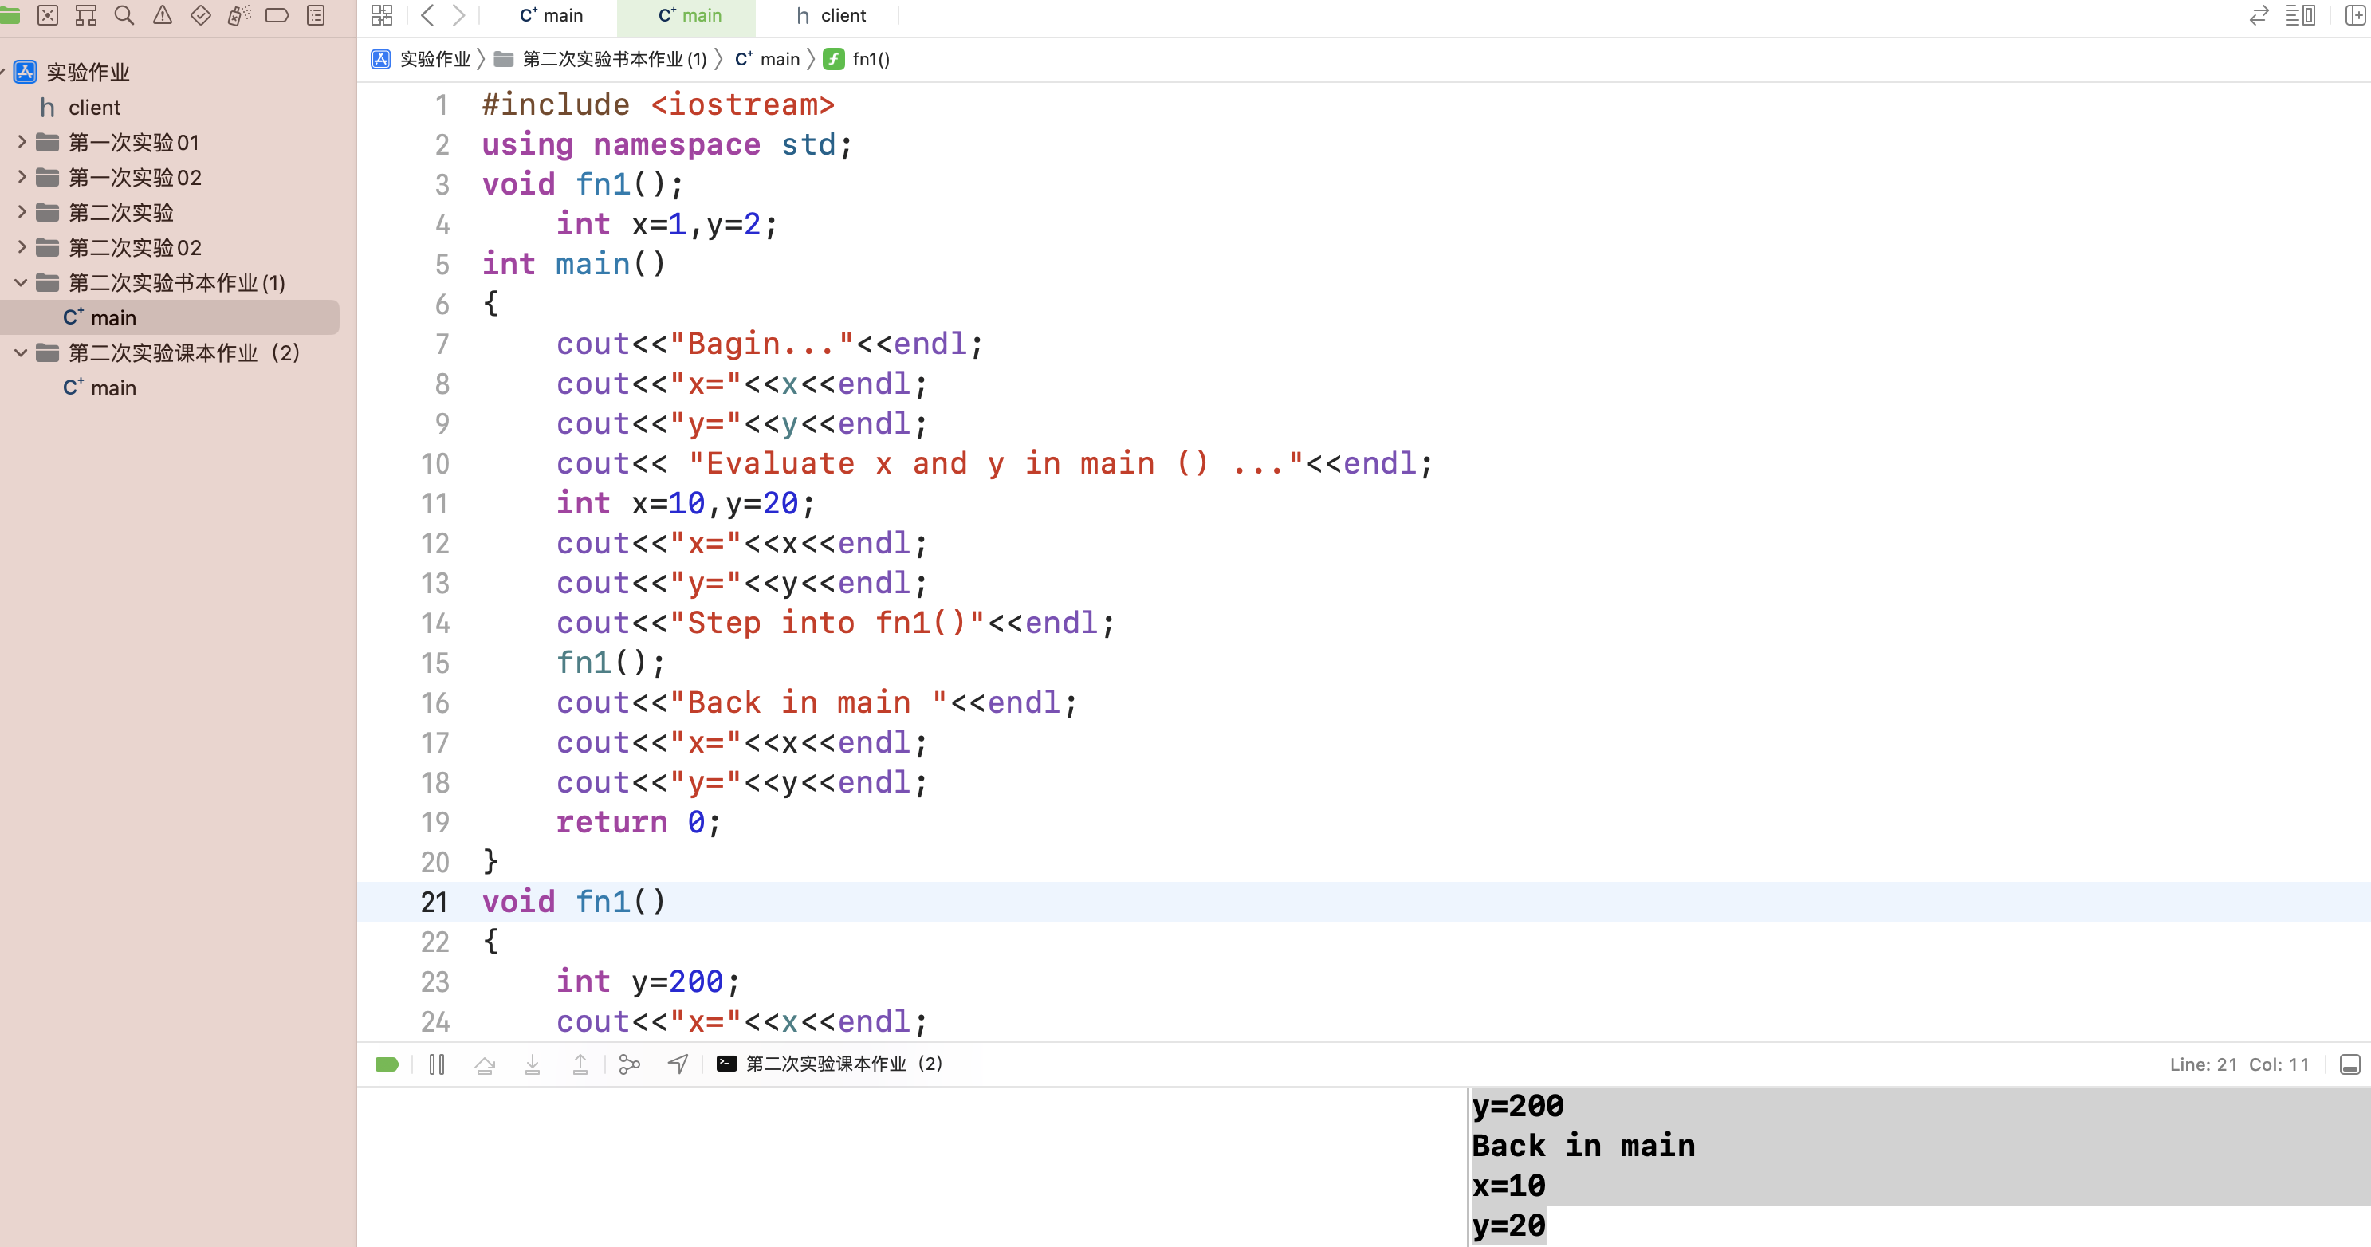Click the related items grid icon
This screenshot has height=1247, width=2371.
381,16
